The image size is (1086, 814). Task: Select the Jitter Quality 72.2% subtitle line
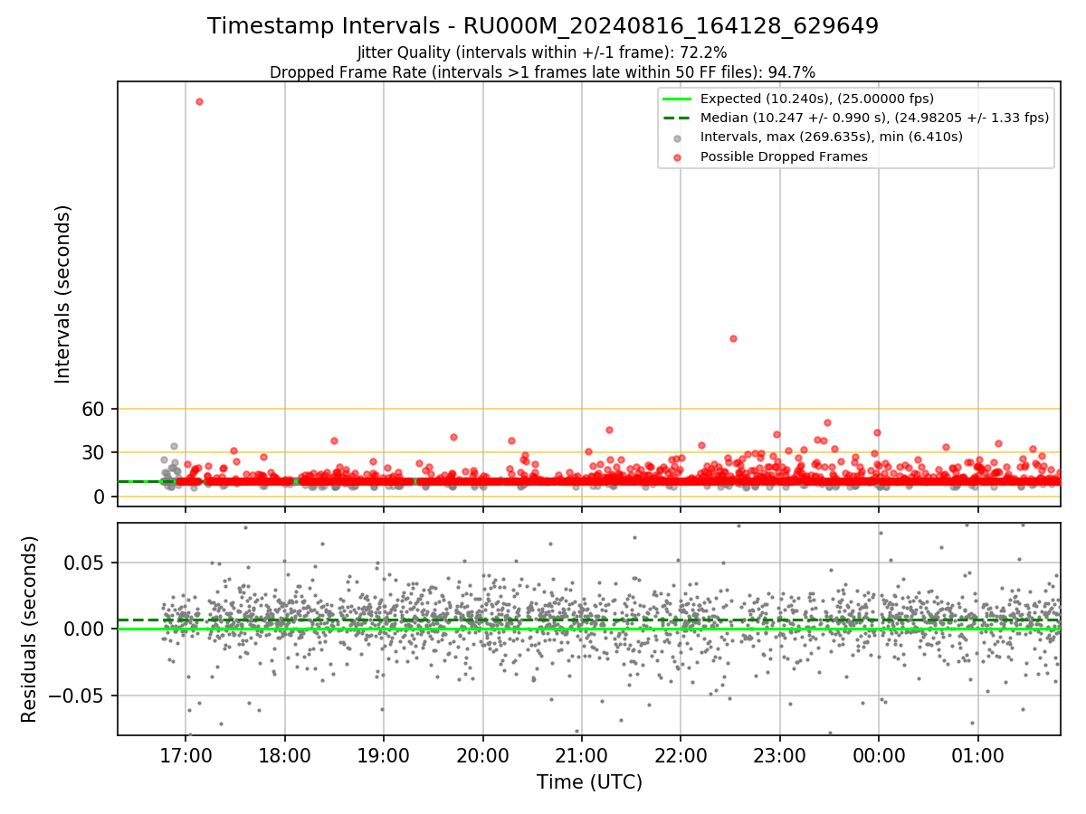coord(542,52)
